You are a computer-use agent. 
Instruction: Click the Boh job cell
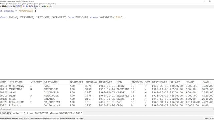pos(119,102)
